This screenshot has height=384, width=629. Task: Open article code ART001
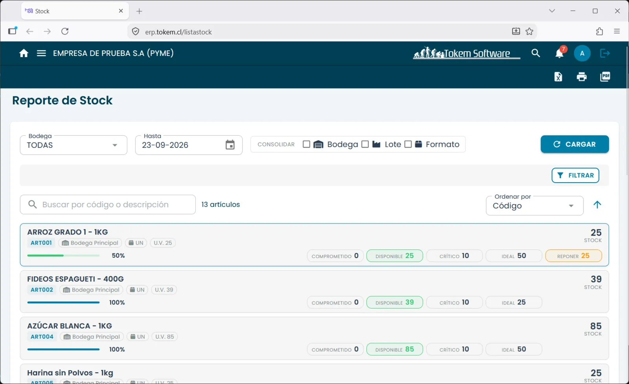tap(41, 243)
